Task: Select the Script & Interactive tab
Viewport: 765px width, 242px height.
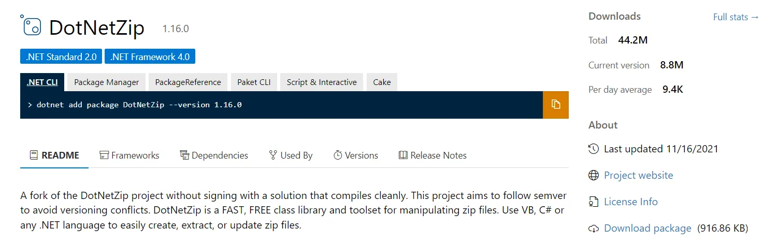Action: point(322,82)
